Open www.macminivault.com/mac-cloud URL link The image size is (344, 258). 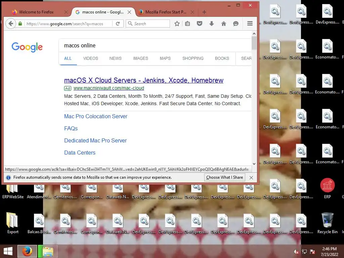pyautogui.click(x=109, y=88)
